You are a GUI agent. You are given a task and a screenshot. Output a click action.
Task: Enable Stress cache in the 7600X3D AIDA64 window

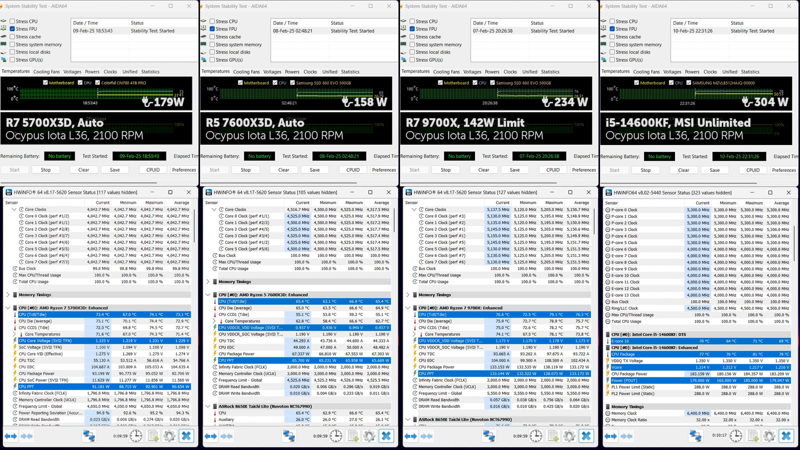point(212,37)
